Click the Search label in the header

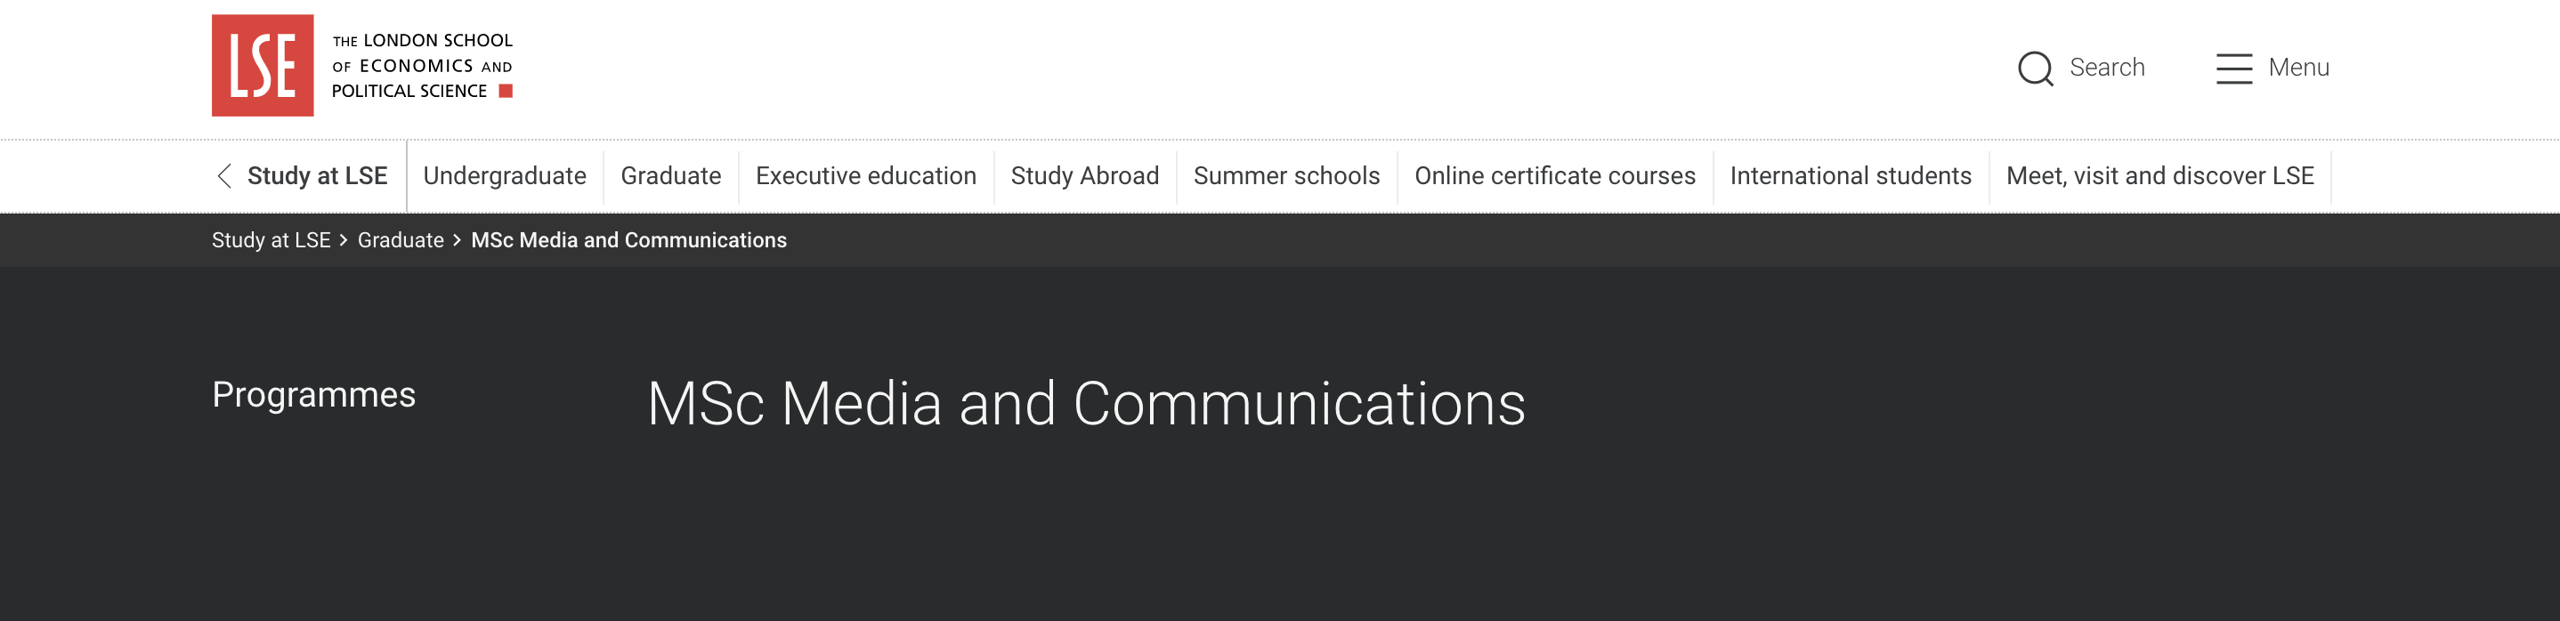[x=2107, y=68]
